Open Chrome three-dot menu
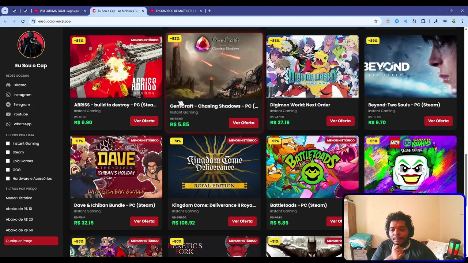Image resolution: width=468 pixels, height=263 pixels. coord(463,21)
